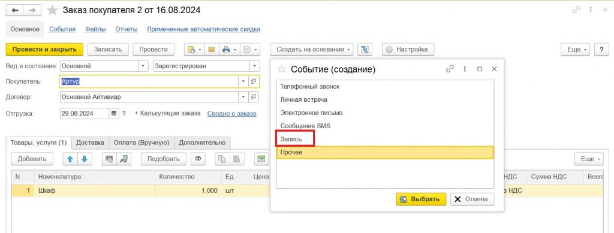Open three-dot menu in Событие dialog
This screenshot has height=233, width=614.
(465, 69)
